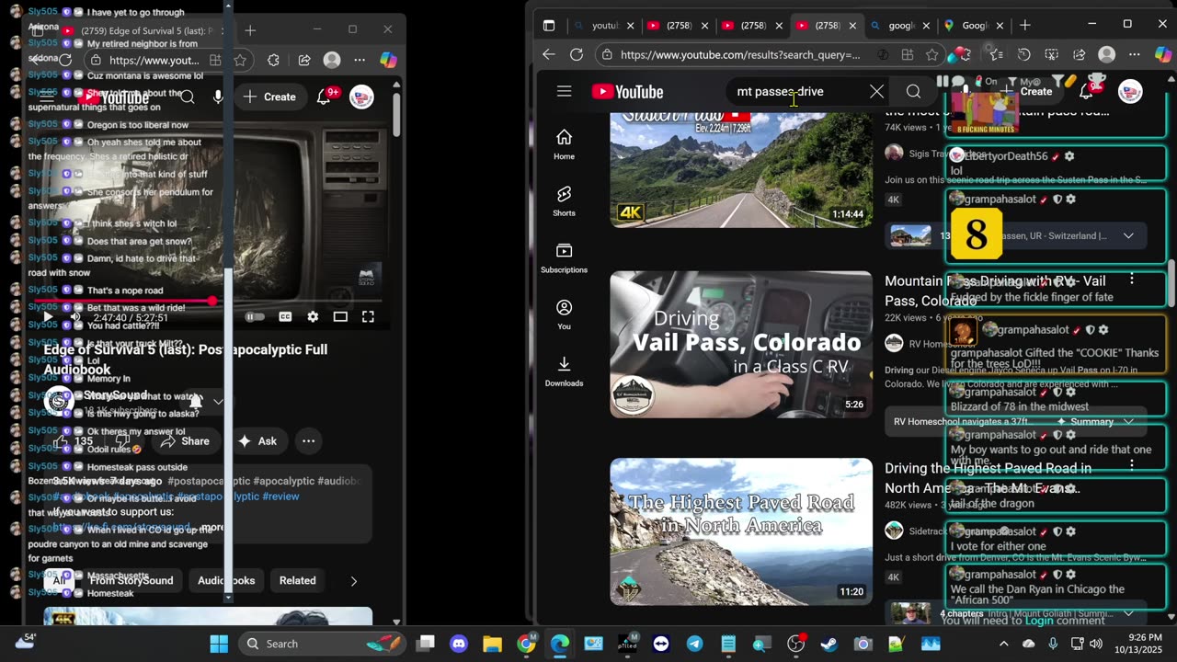
Task: Open the Copilot icon in the right browser
Action: (x=1163, y=54)
